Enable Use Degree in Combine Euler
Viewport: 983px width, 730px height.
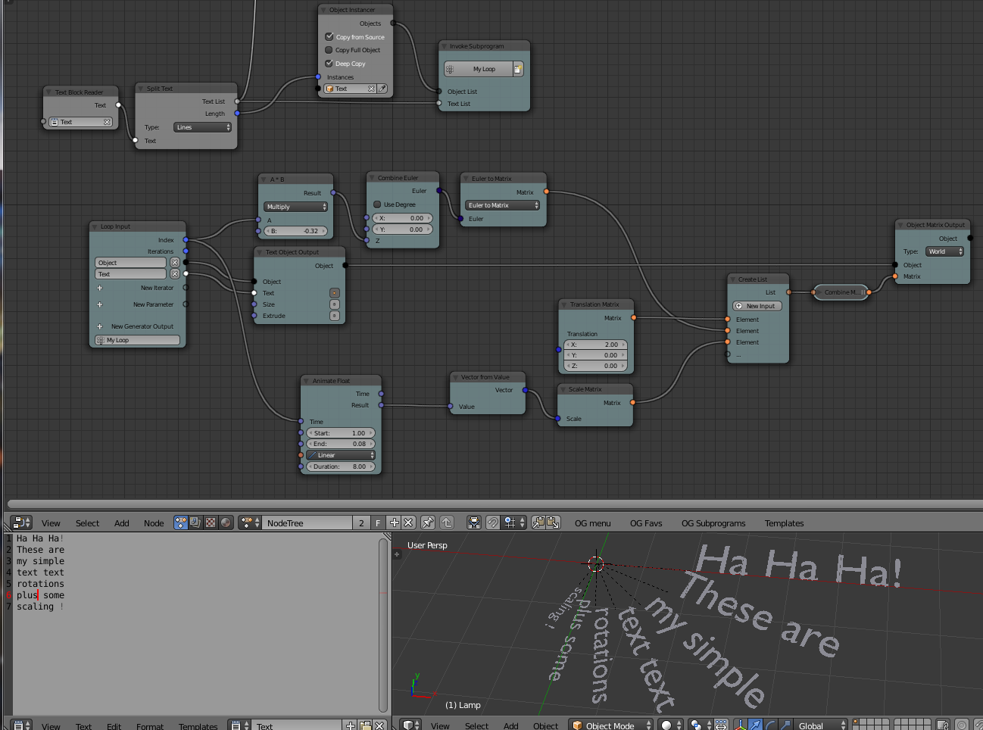pos(377,204)
